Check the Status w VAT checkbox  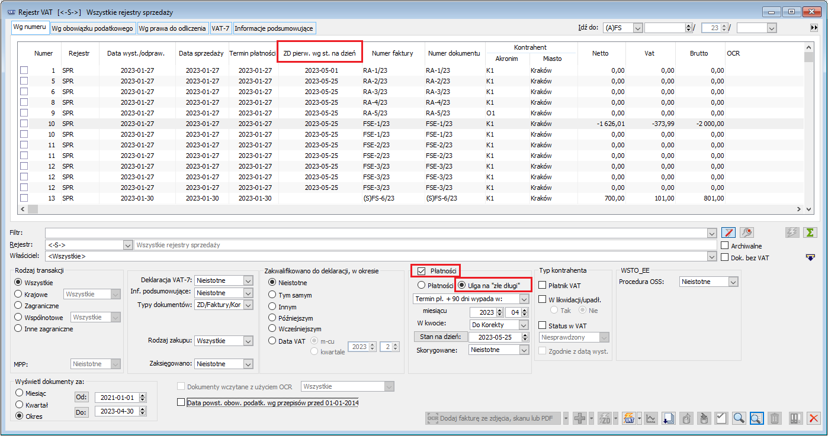tap(543, 325)
